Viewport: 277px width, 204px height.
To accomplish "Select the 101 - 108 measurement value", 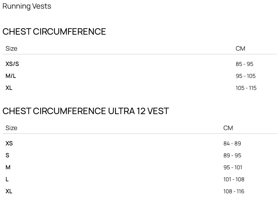I will click(234, 179).
